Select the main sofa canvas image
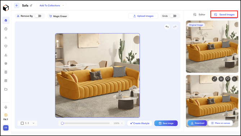Viewport: 241px width, 136px height. pos(97,75)
